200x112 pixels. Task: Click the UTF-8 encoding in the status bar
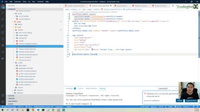click(161, 107)
